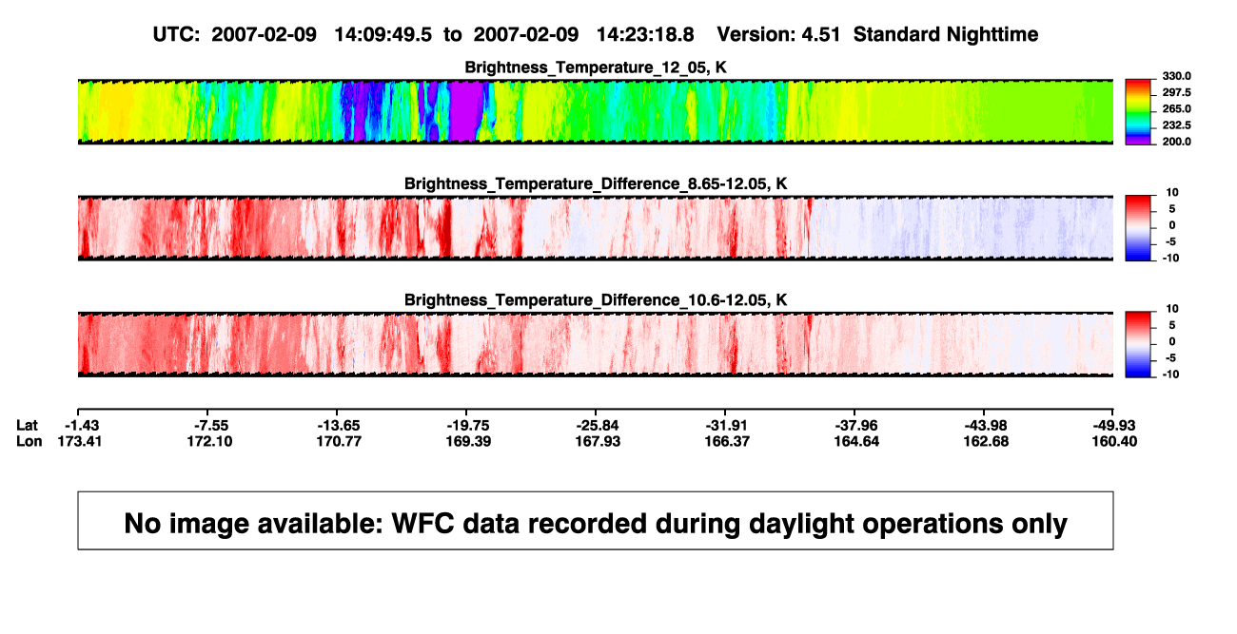Click the start time '14:09:49.5' in header
This screenshot has height=634, width=1237.
click(383, 34)
